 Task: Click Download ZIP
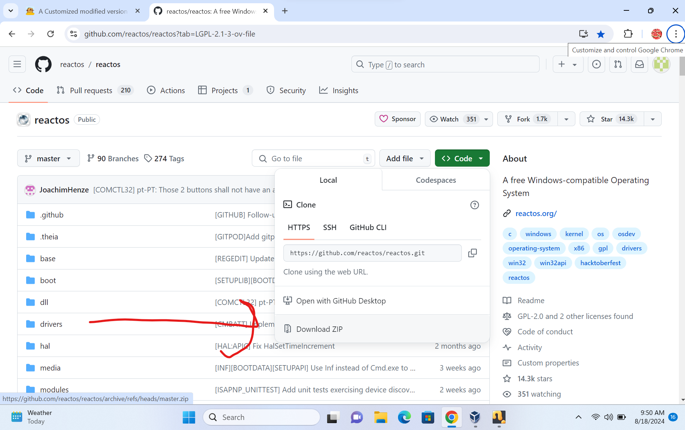pyautogui.click(x=382, y=329)
